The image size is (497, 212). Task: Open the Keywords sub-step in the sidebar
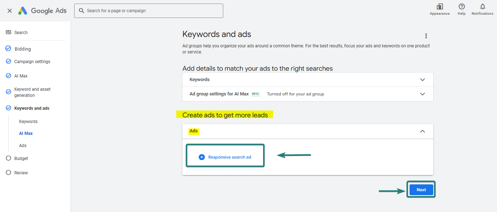click(x=28, y=121)
